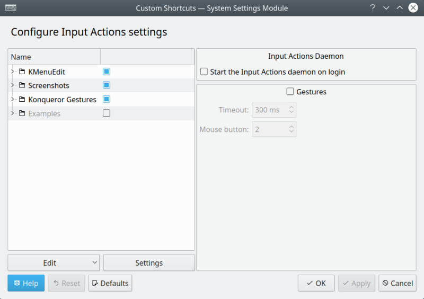Toggle the Gestures checkbox
The height and width of the screenshot is (299, 424).
(290, 92)
